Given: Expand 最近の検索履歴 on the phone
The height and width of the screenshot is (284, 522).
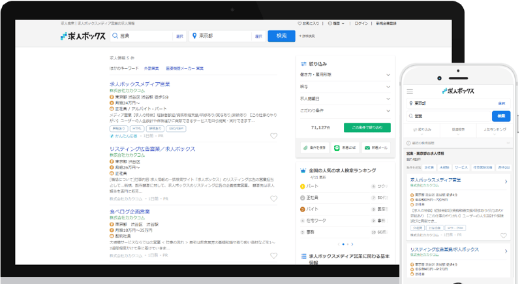Looking at the screenshot, I should click(x=458, y=143).
